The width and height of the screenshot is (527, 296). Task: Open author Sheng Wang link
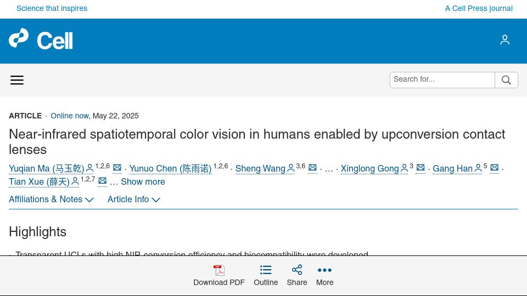tap(260, 168)
